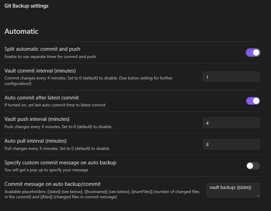Enable Specify custom commit message on auto backup
This screenshot has width=271, height=211.
click(x=253, y=166)
